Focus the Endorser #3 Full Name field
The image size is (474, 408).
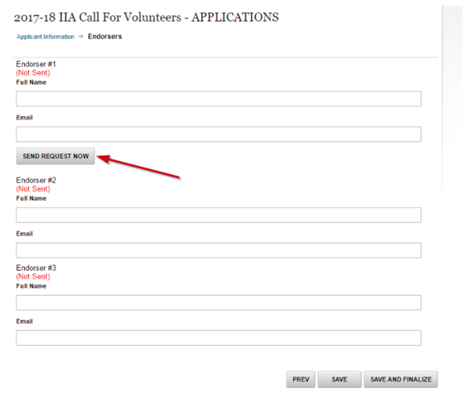[218, 303]
